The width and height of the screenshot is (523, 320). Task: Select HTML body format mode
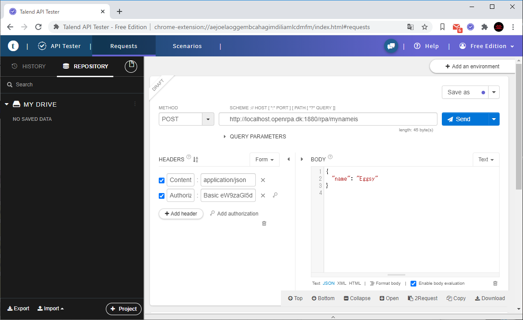pos(355,283)
